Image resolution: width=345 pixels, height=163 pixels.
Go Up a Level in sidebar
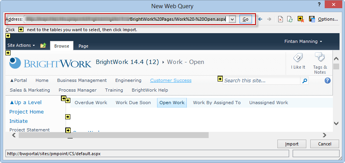coord(25,103)
